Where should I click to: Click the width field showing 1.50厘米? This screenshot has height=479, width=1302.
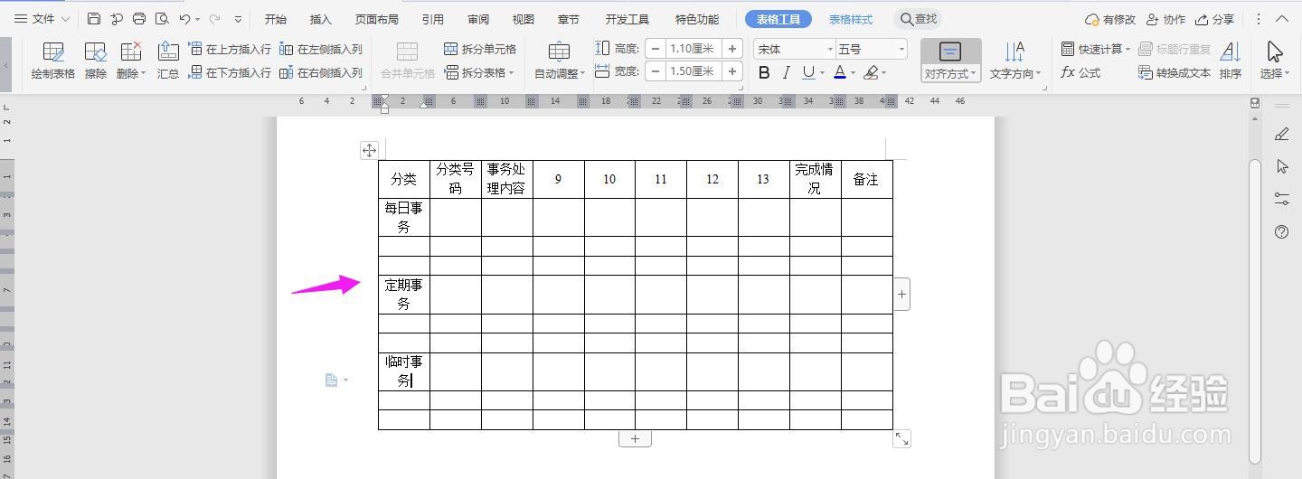[693, 71]
